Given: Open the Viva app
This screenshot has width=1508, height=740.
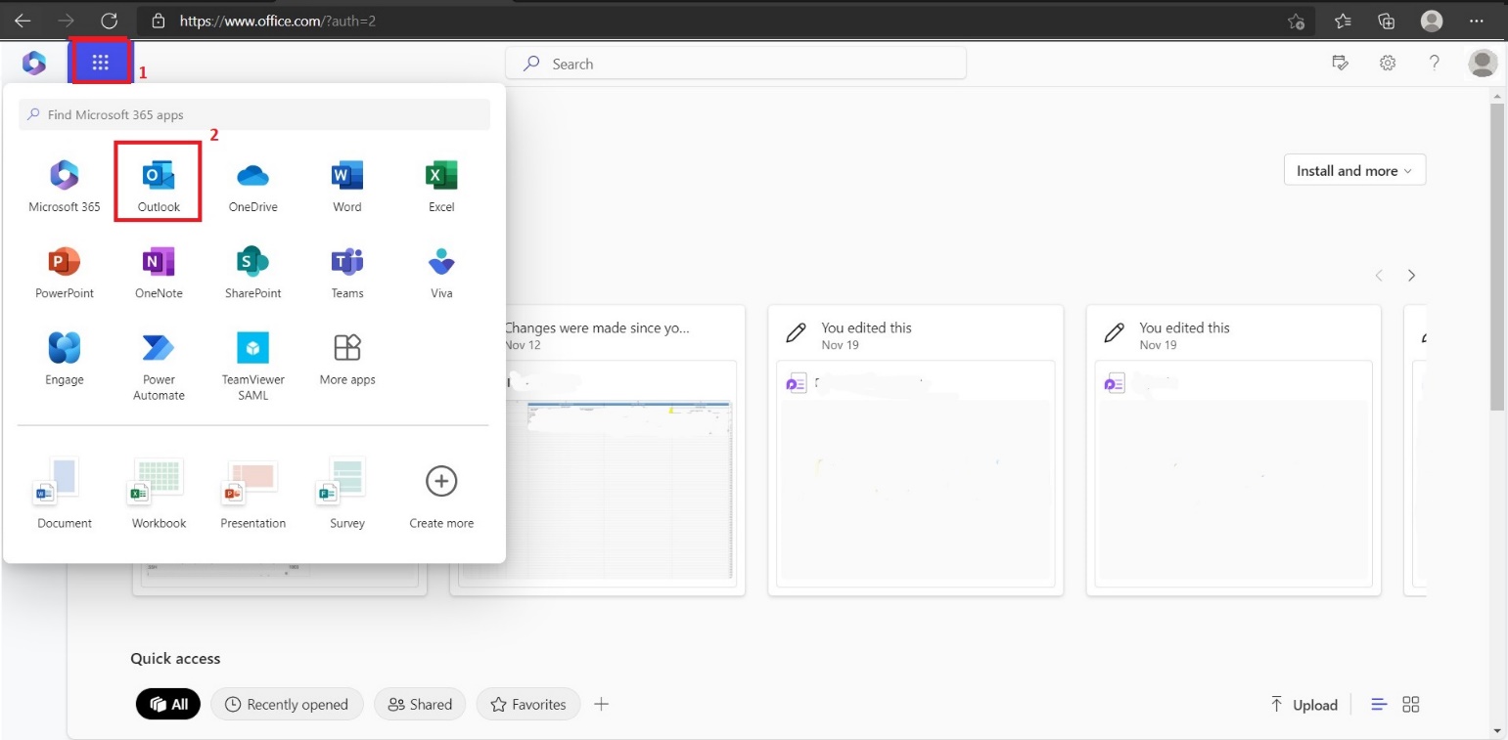Looking at the screenshot, I should (x=441, y=274).
